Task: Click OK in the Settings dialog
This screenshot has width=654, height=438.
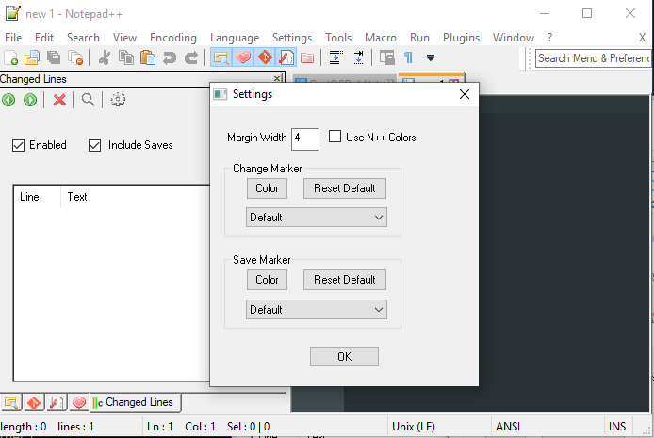Action: [x=345, y=357]
